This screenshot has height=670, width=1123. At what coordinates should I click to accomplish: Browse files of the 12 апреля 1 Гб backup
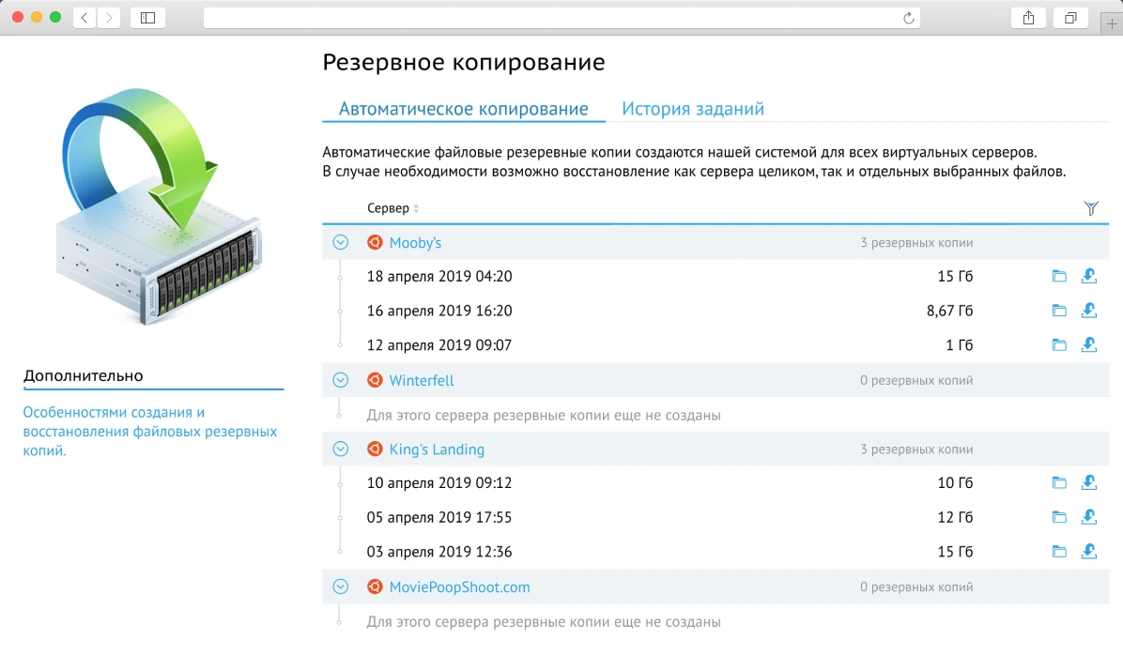pyautogui.click(x=1059, y=344)
